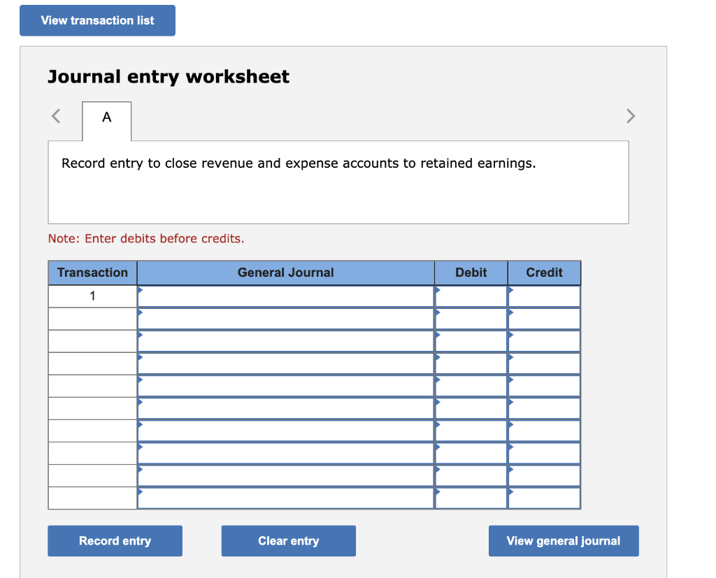Viewport: 716px width, 578px height.
Task: Click Credit cell in ninth row
Action: [544, 475]
